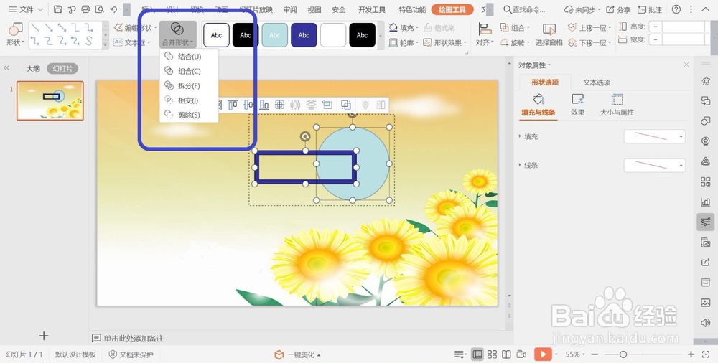Click the 批注 comment button

tap(649, 9)
